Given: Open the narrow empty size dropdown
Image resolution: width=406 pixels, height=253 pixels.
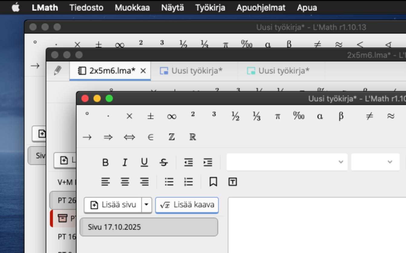Looking at the screenshot, I should coord(375,162).
